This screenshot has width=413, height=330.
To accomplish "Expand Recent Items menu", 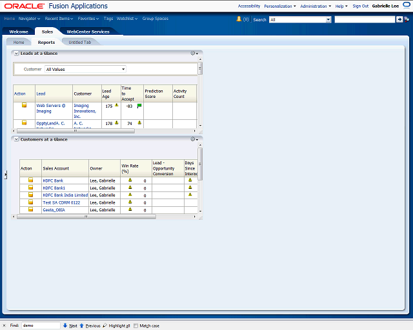I will click(x=59, y=19).
